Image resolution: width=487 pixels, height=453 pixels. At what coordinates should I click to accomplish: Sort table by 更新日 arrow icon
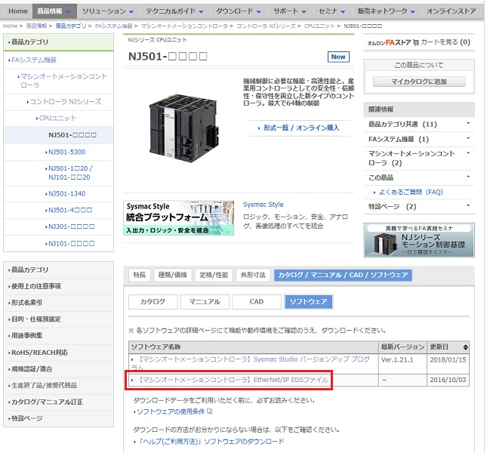[x=465, y=347]
